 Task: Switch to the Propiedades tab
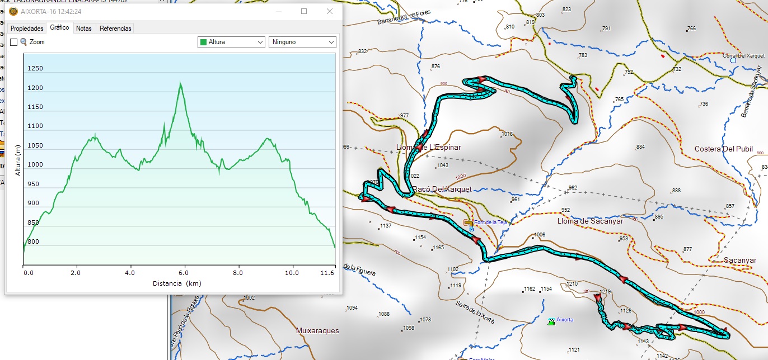(27, 28)
